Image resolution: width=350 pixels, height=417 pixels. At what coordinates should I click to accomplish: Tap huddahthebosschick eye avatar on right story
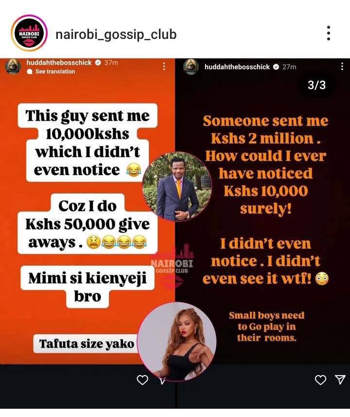(x=191, y=67)
